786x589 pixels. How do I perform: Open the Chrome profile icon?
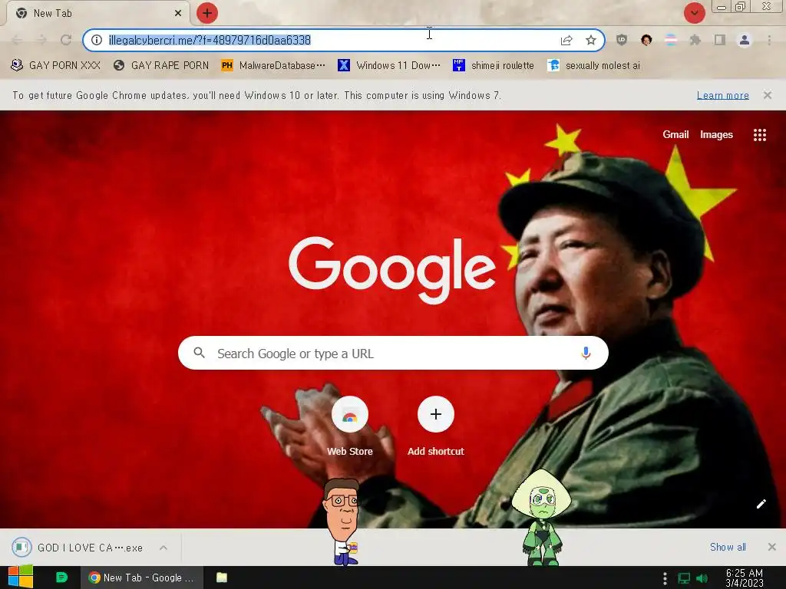745,40
